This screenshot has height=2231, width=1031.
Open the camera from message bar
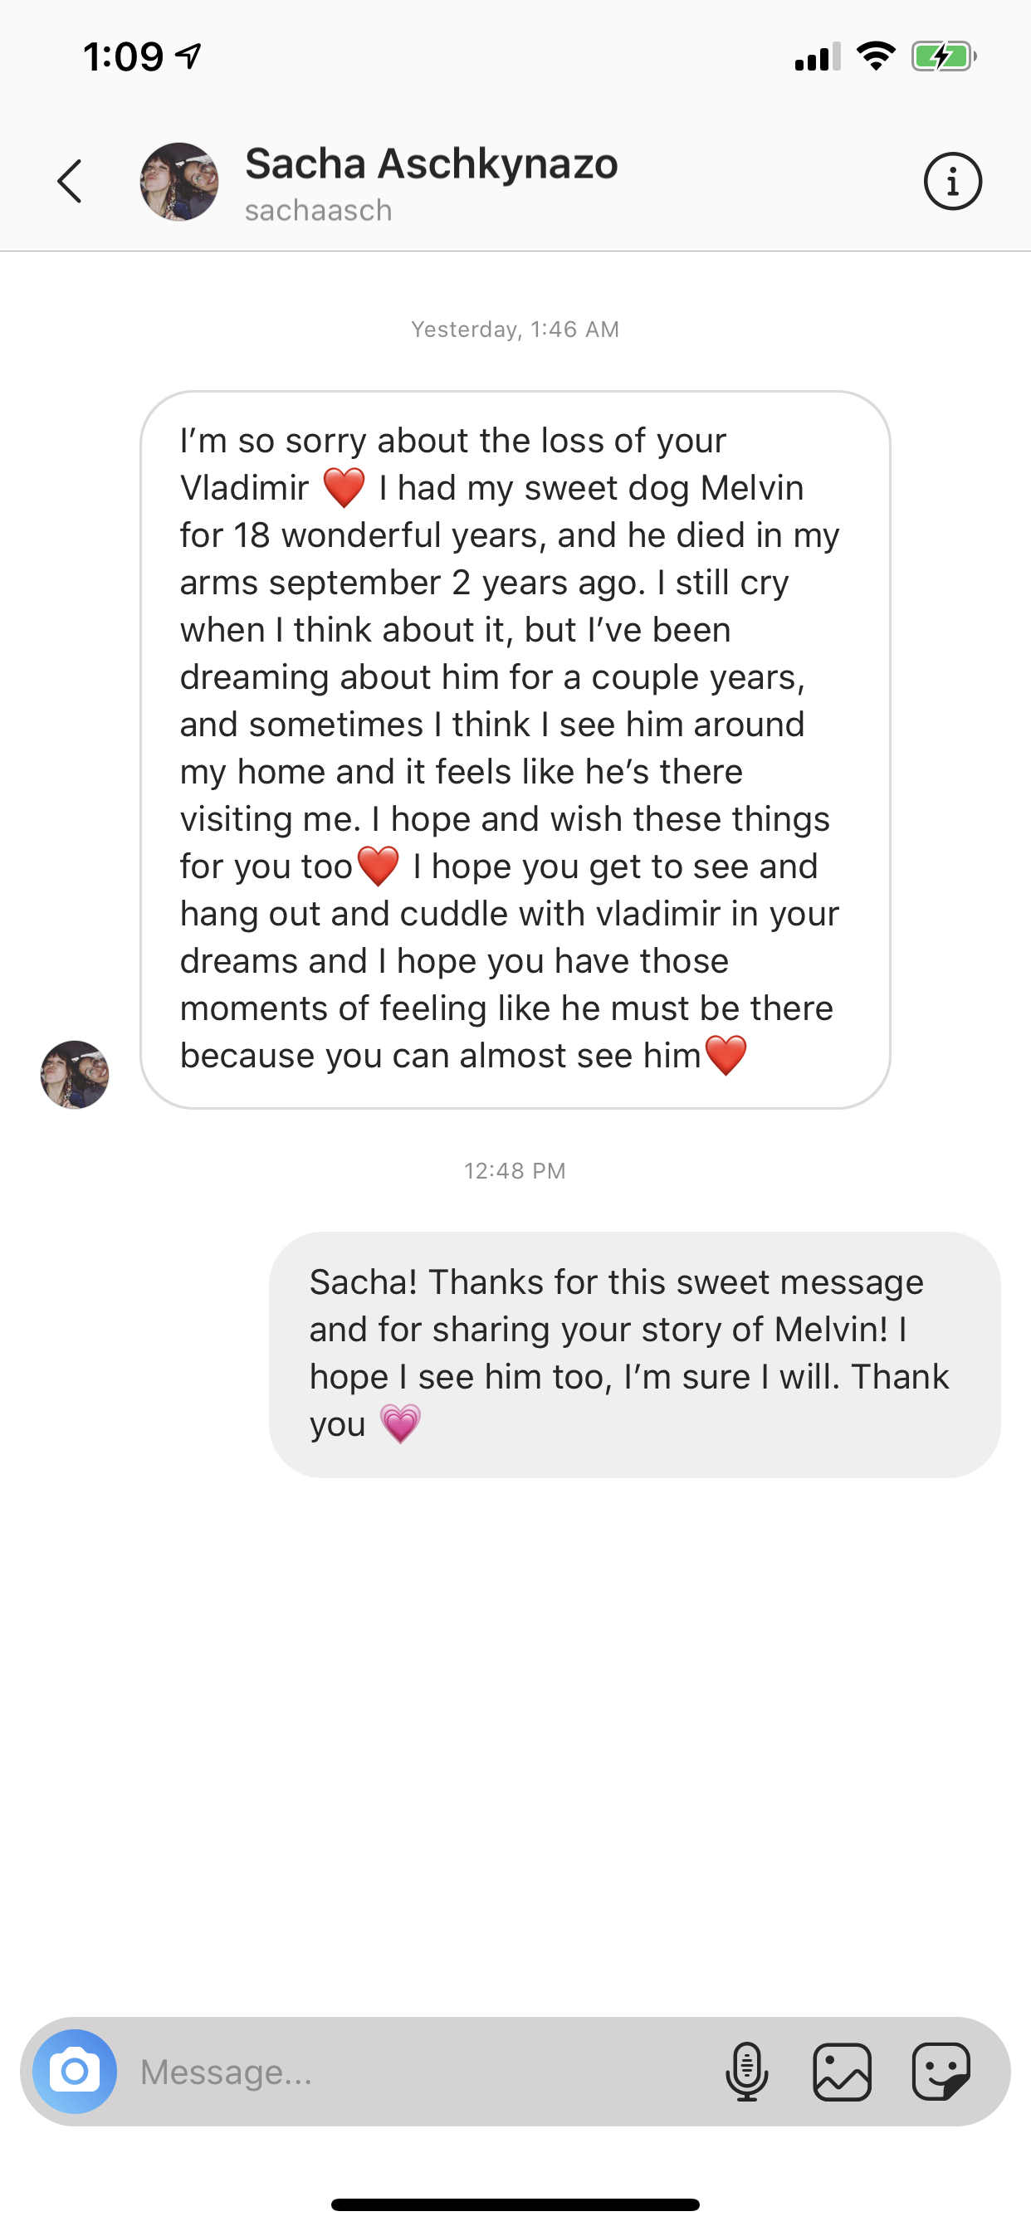click(x=75, y=2072)
